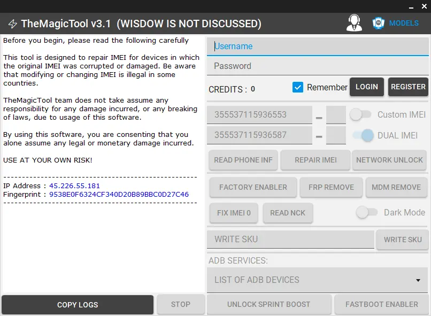Image resolution: width=431 pixels, height=316 pixels.
Task: Turn off the DUAL IMEI toggle
Action: click(x=363, y=135)
